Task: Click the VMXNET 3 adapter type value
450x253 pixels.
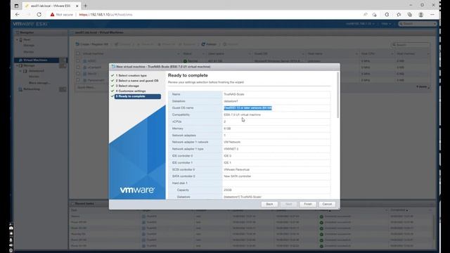Action: [x=231, y=149]
